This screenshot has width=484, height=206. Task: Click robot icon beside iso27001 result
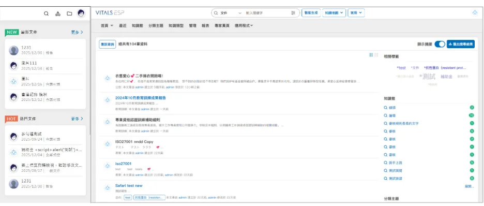107,166
